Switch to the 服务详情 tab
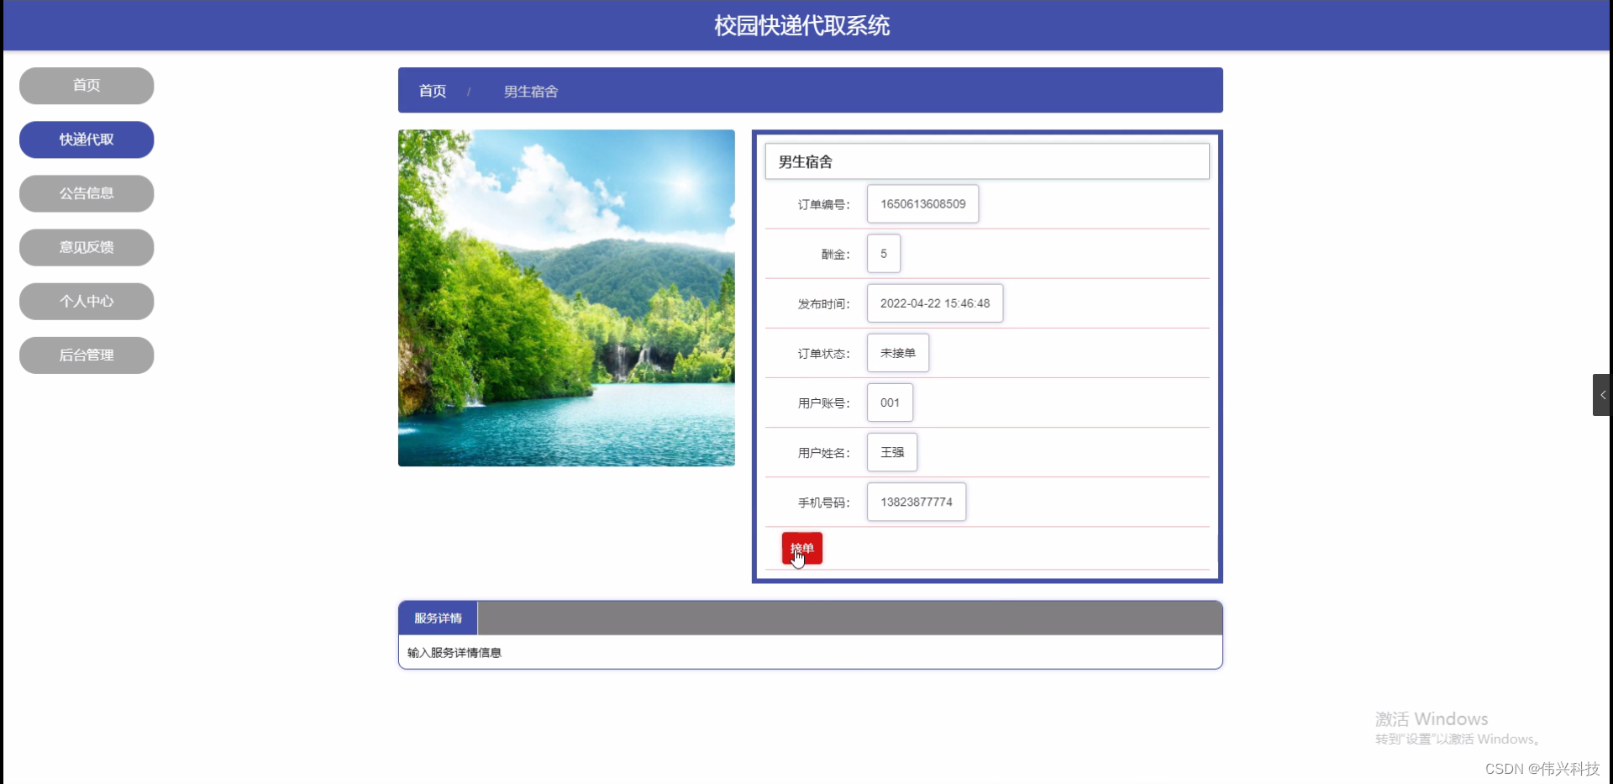This screenshot has width=1613, height=784. tap(437, 618)
